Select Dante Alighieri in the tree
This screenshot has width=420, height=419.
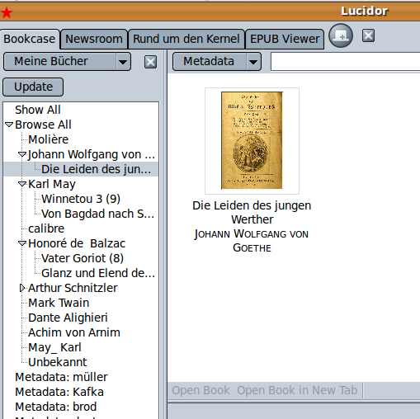[68, 318]
